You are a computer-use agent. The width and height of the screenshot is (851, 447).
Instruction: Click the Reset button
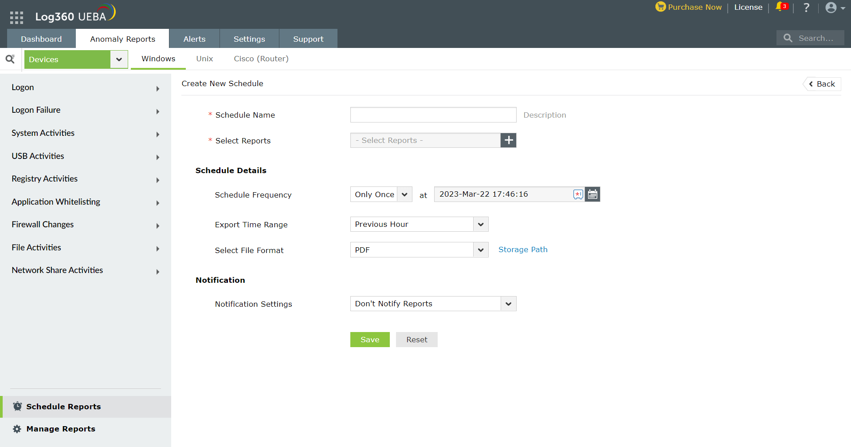click(417, 340)
